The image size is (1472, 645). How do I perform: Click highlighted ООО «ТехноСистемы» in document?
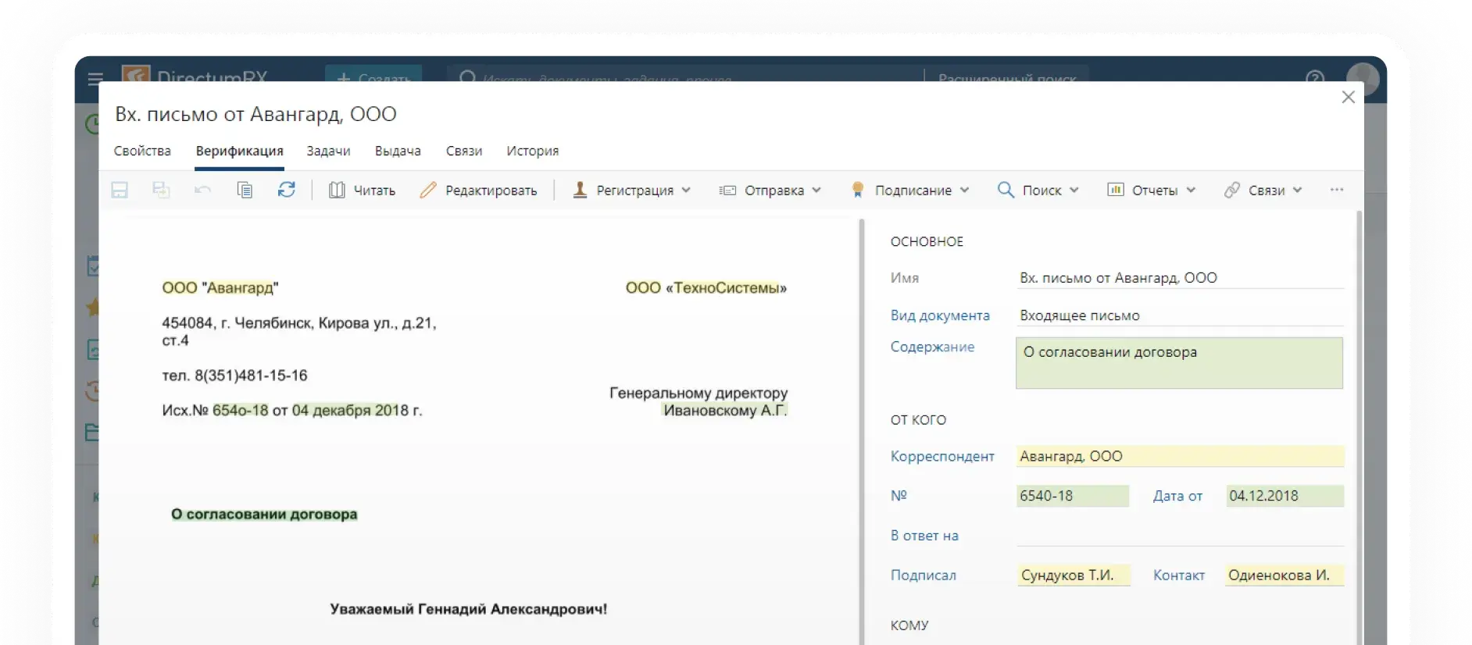(x=706, y=288)
